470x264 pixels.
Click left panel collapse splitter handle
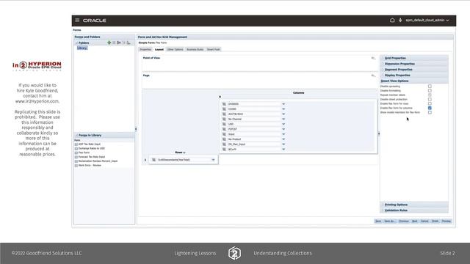[136, 129]
